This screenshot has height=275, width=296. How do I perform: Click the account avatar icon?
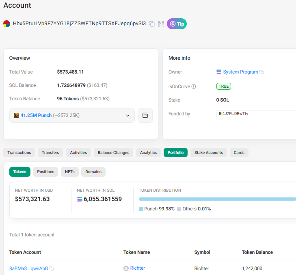click(6, 24)
